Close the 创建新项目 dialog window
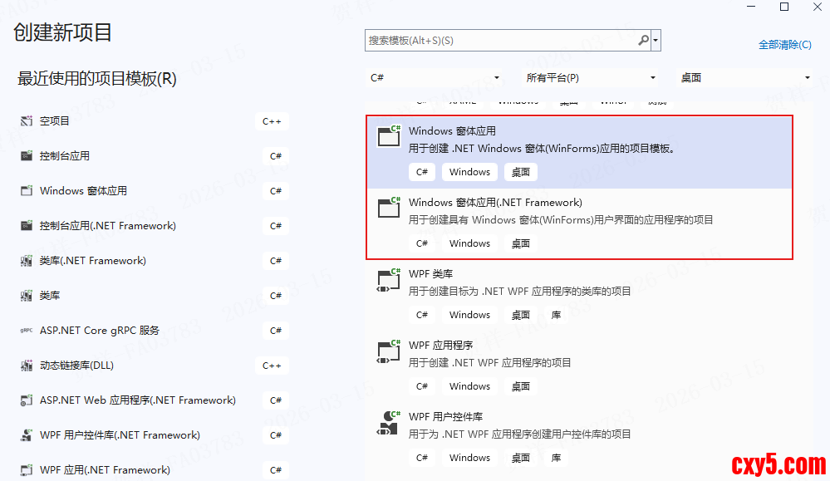 pyautogui.click(x=818, y=7)
